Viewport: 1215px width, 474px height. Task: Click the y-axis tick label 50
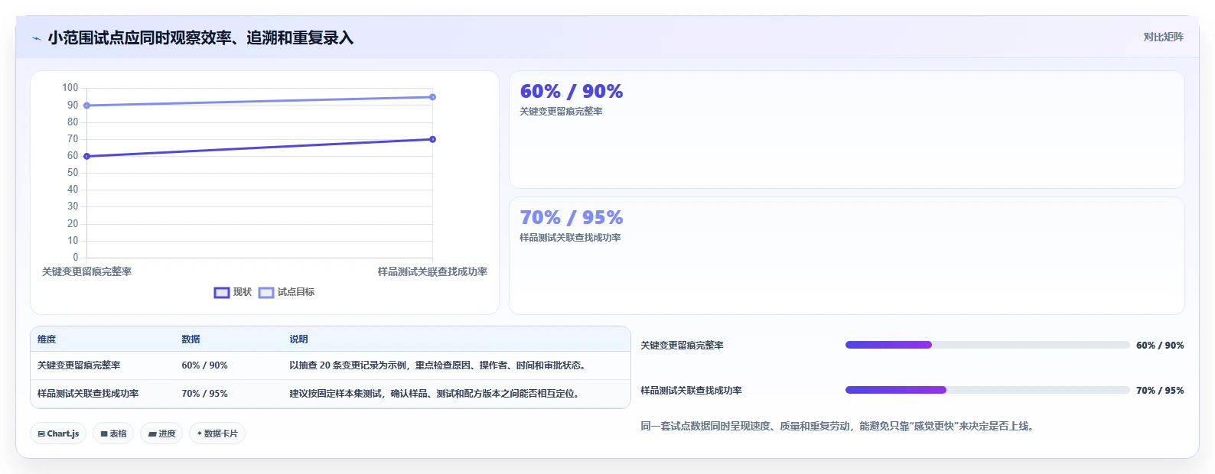[73, 173]
